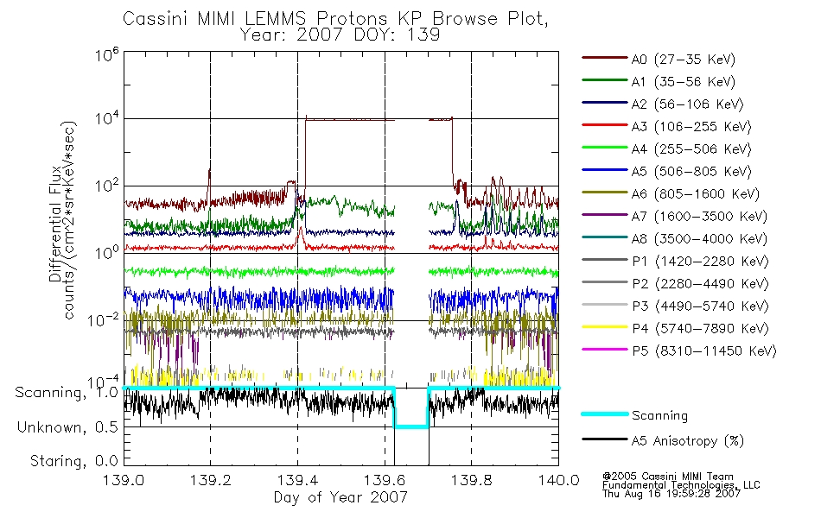
Task: Click the Scanning legend text
Action: [x=659, y=416]
